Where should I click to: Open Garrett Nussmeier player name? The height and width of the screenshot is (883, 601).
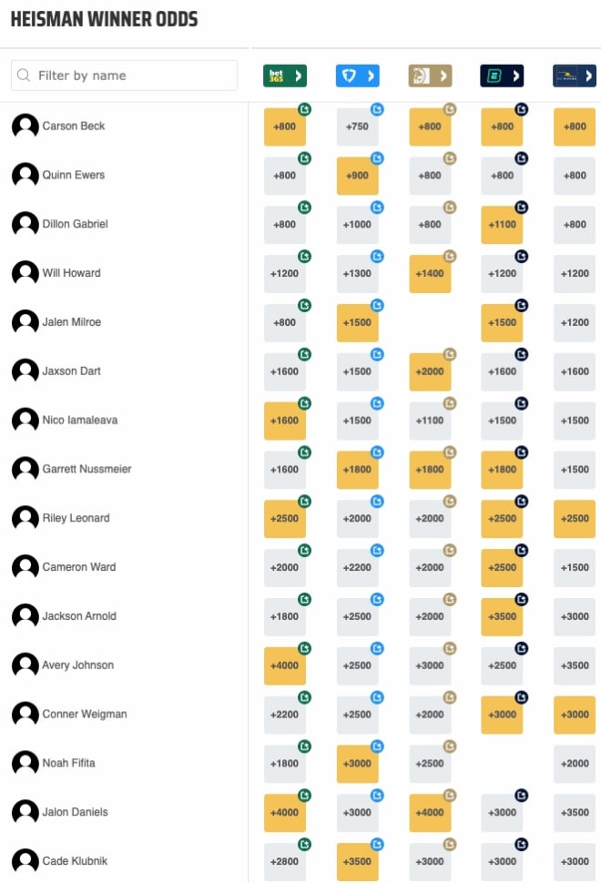(87, 469)
